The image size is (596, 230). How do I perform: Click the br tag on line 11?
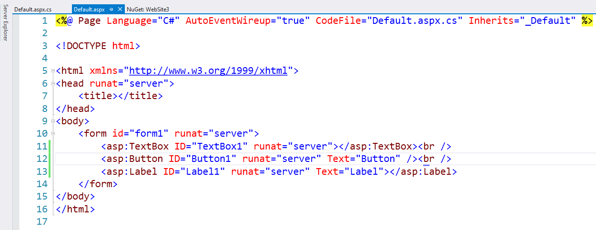[435, 146]
